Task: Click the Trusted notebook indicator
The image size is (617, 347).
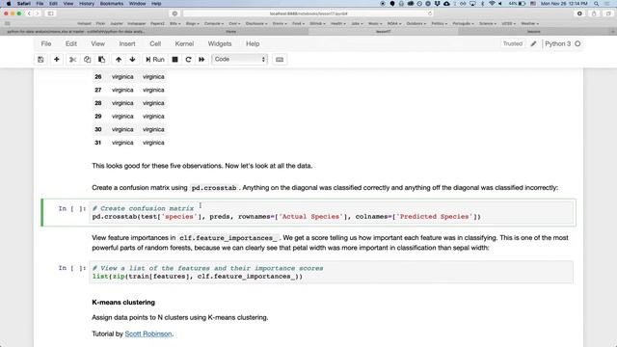Action: [x=513, y=43]
